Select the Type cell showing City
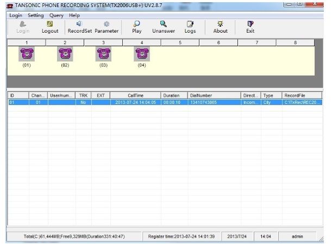The height and width of the screenshot is (247, 332). pos(272,102)
